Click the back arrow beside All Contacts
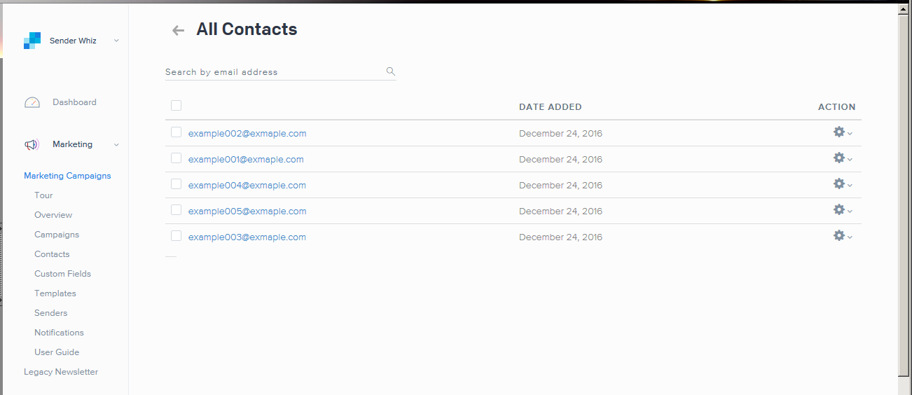The image size is (912, 395). pos(178,30)
